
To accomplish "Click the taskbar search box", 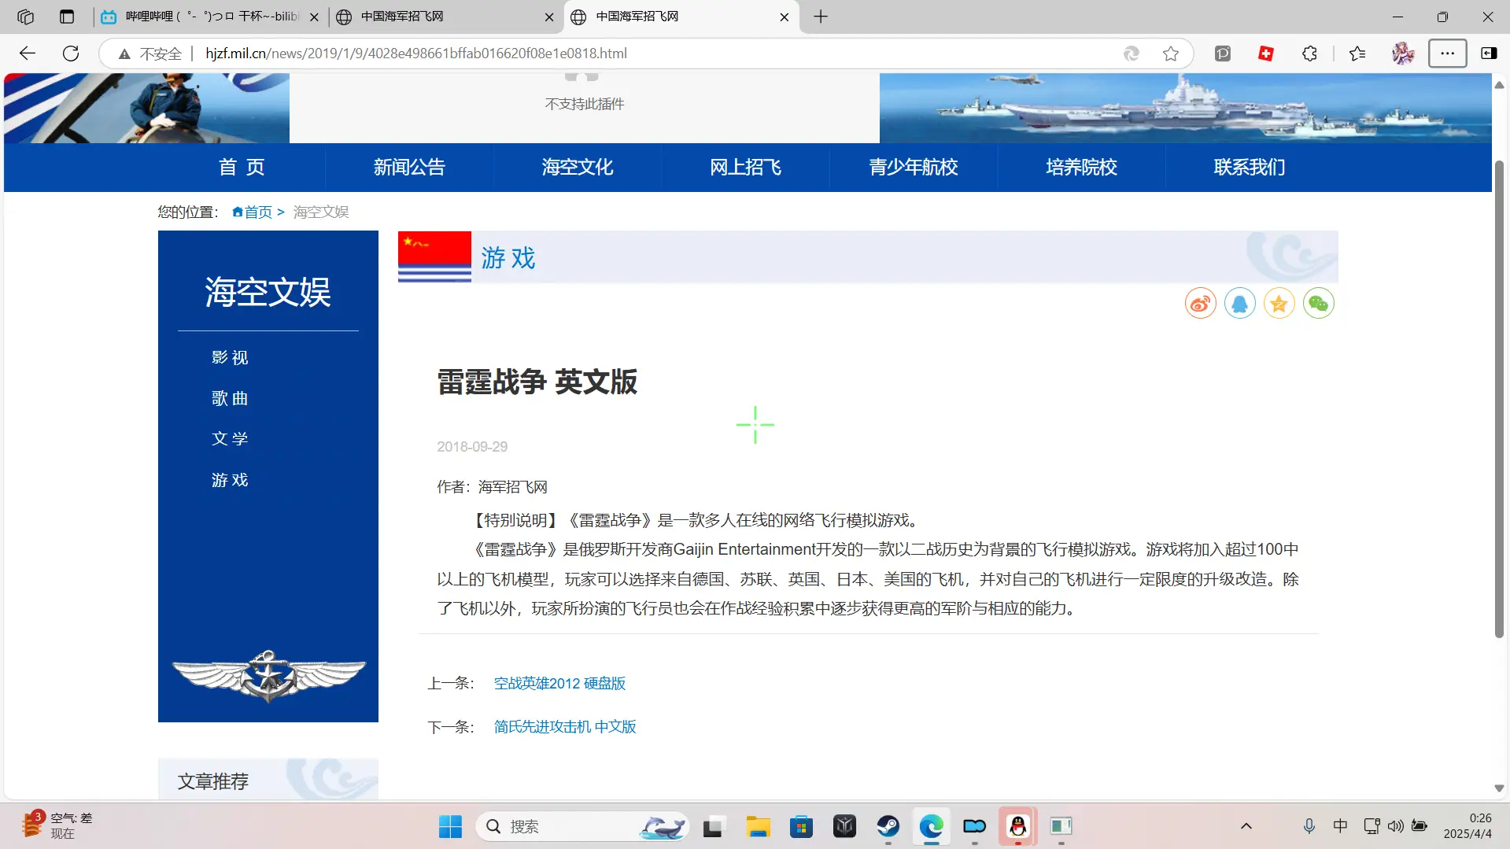I will (x=582, y=826).
